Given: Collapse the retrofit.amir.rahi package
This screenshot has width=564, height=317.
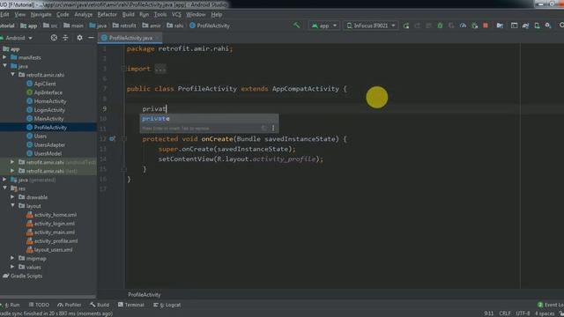Looking at the screenshot, I should pos(12,75).
